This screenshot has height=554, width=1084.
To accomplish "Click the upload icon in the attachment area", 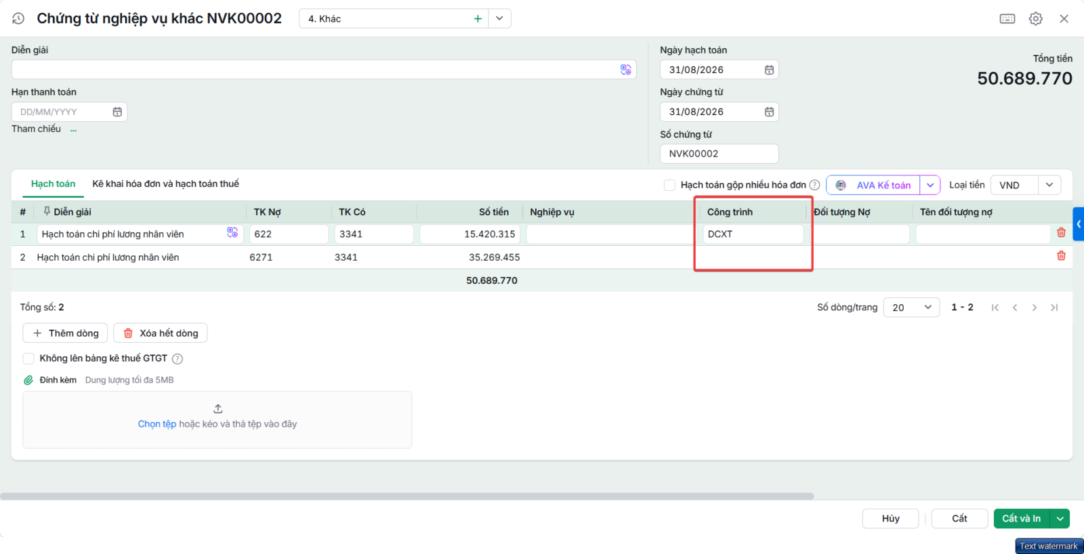I will click(218, 408).
